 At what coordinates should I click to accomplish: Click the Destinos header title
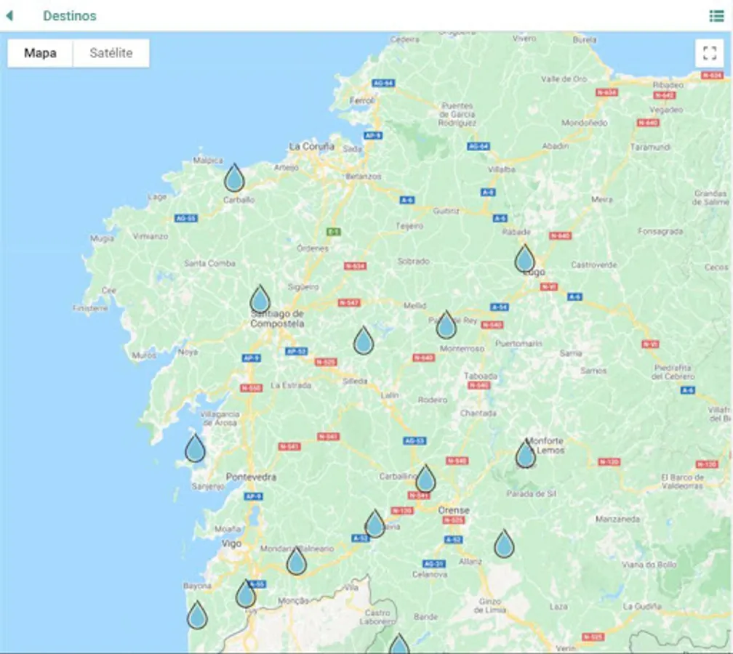(70, 16)
